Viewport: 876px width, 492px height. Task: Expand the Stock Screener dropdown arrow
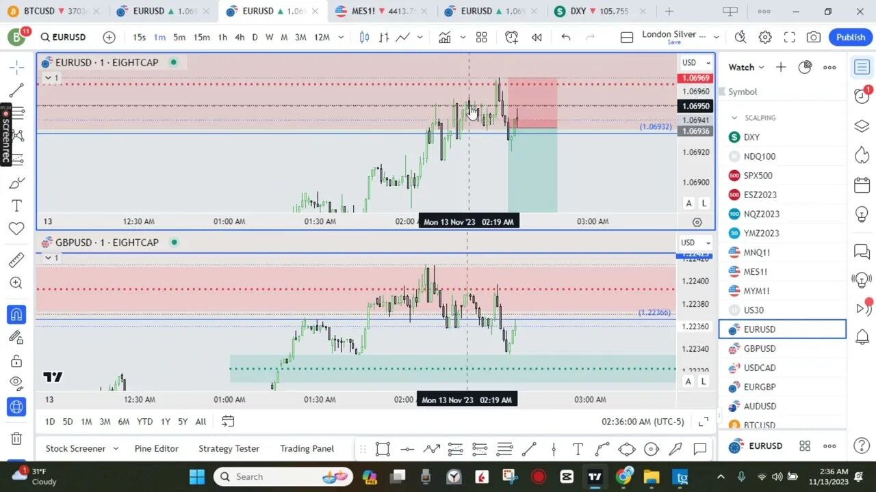pos(116,448)
